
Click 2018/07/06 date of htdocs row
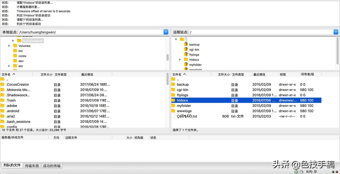[x=264, y=100]
